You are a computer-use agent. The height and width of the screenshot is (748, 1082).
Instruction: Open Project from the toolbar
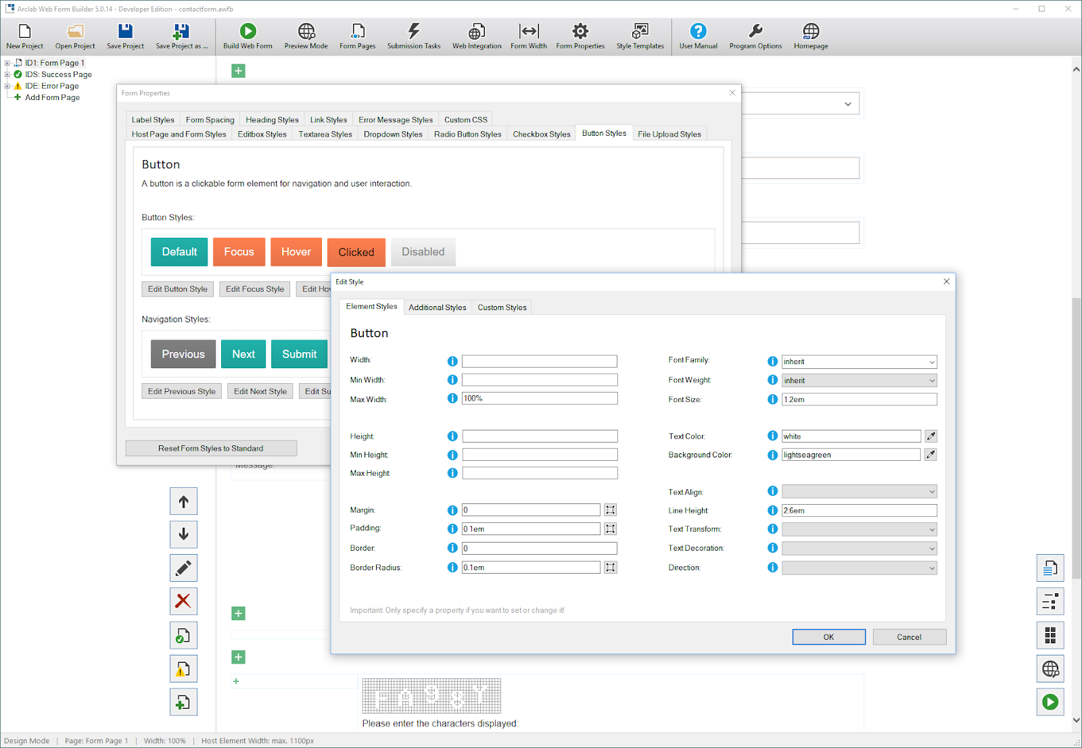pos(75,36)
